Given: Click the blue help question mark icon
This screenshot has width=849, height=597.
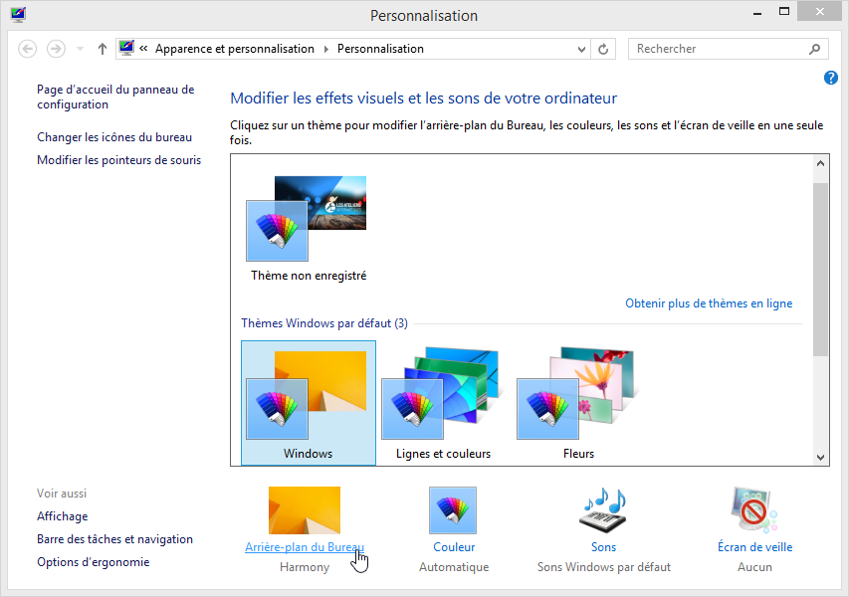Looking at the screenshot, I should tap(831, 78).
